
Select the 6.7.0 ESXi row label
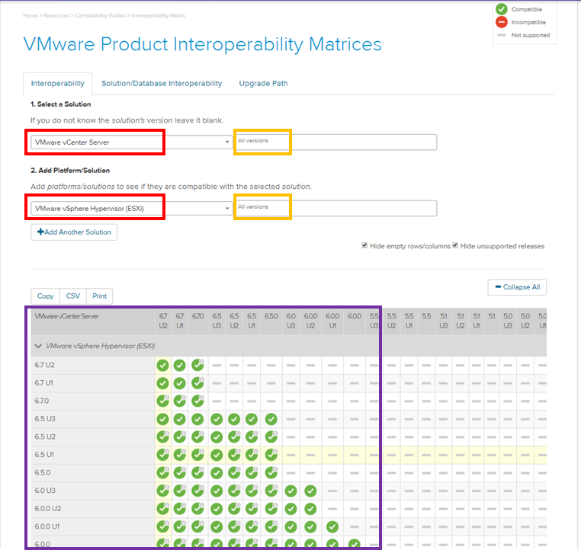pyautogui.click(x=42, y=401)
